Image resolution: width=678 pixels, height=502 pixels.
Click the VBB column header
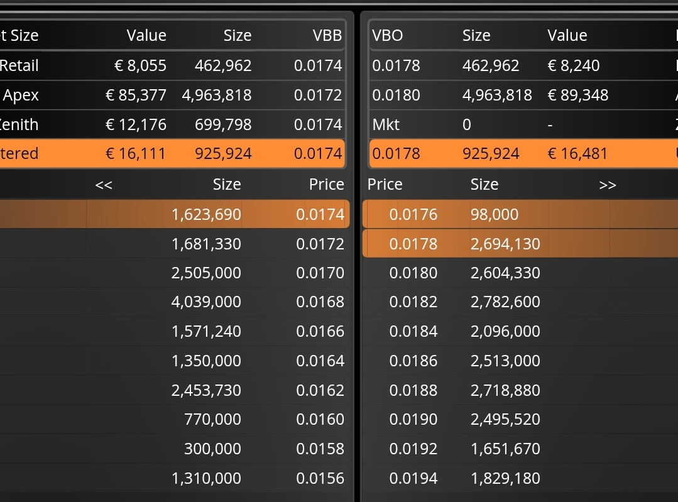click(x=327, y=35)
